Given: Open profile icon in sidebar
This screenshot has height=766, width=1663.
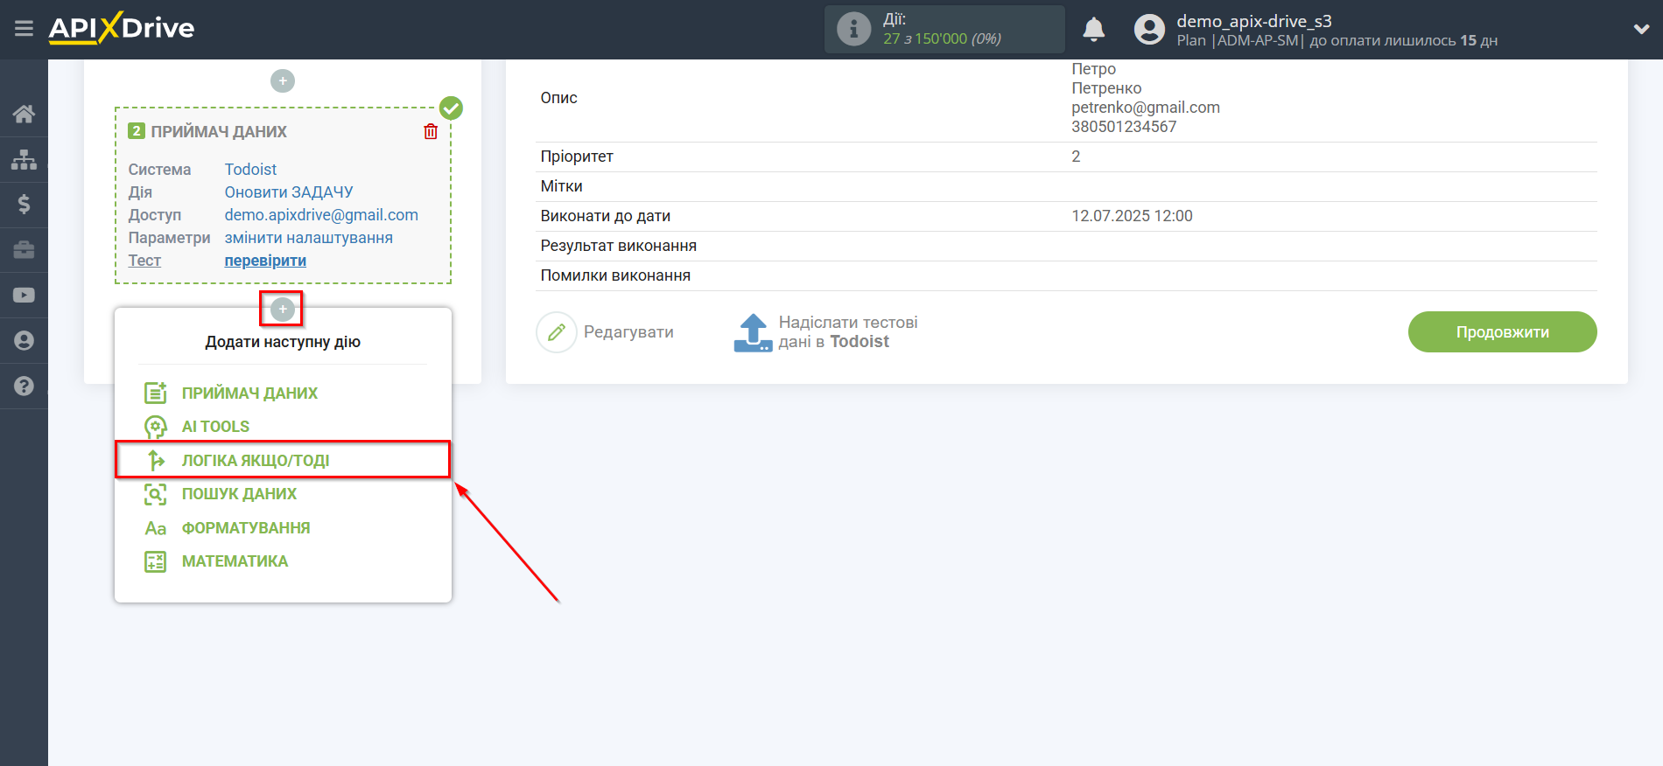Looking at the screenshot, I should pyautogui.click(x=24, y=341).
